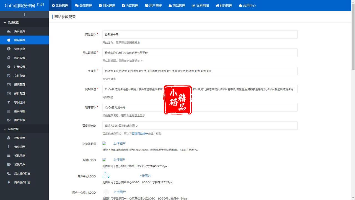Screen dimensions: 355x200
Task: Click the apple icon beside 网站参数
Action: pyautogui.click(x=9, y=40)
